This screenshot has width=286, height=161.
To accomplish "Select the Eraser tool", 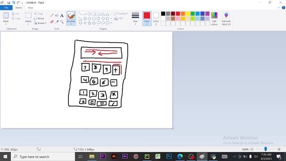I will 52,22.
